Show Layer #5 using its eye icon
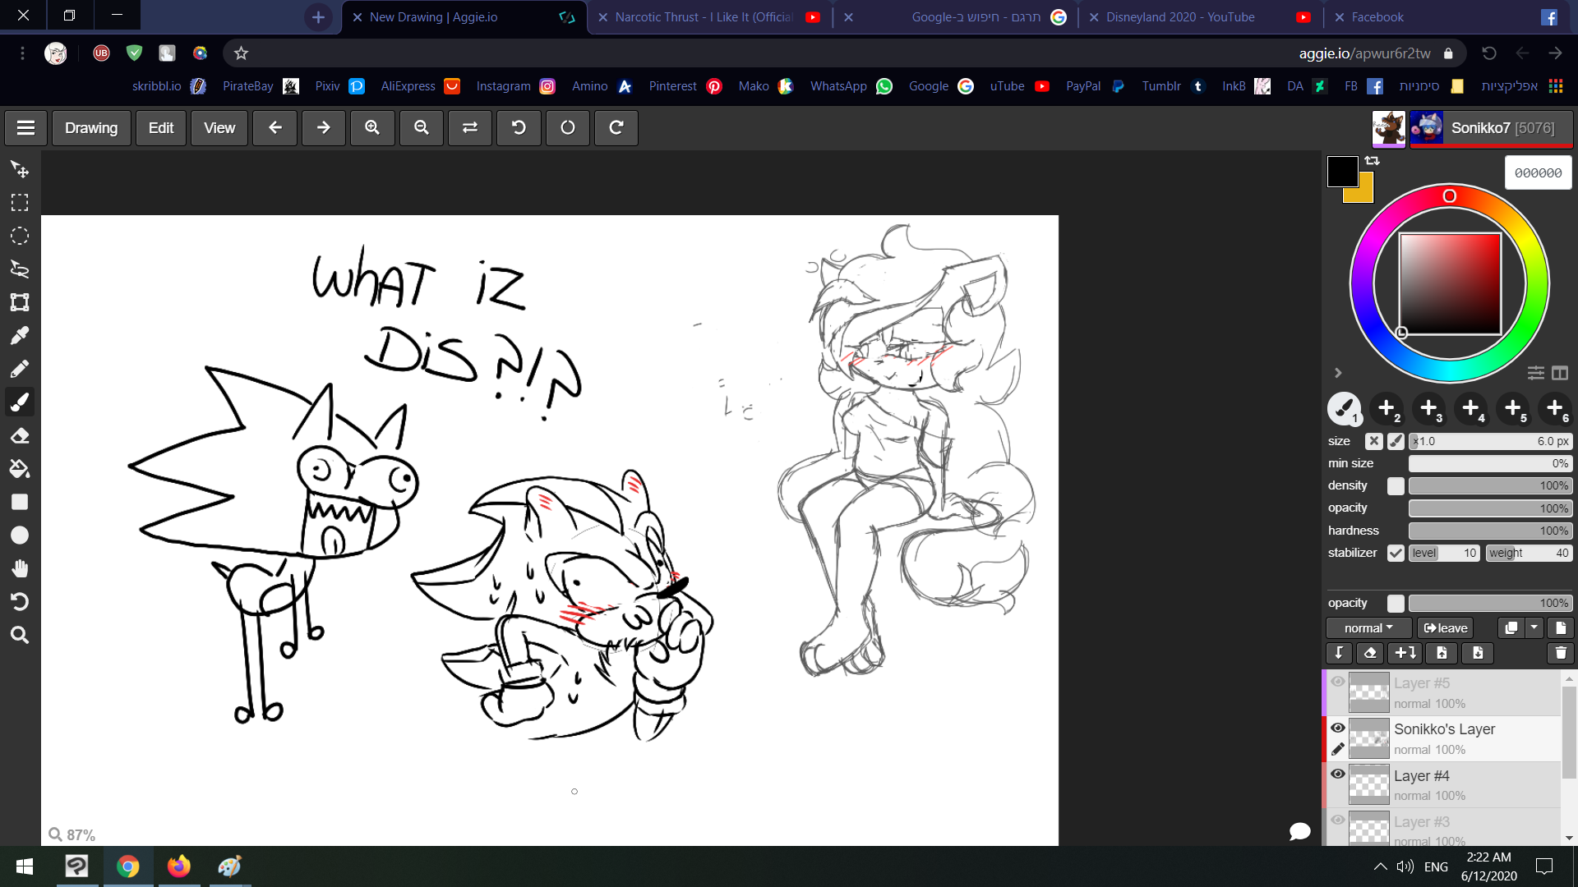 tap(1338, 682)
